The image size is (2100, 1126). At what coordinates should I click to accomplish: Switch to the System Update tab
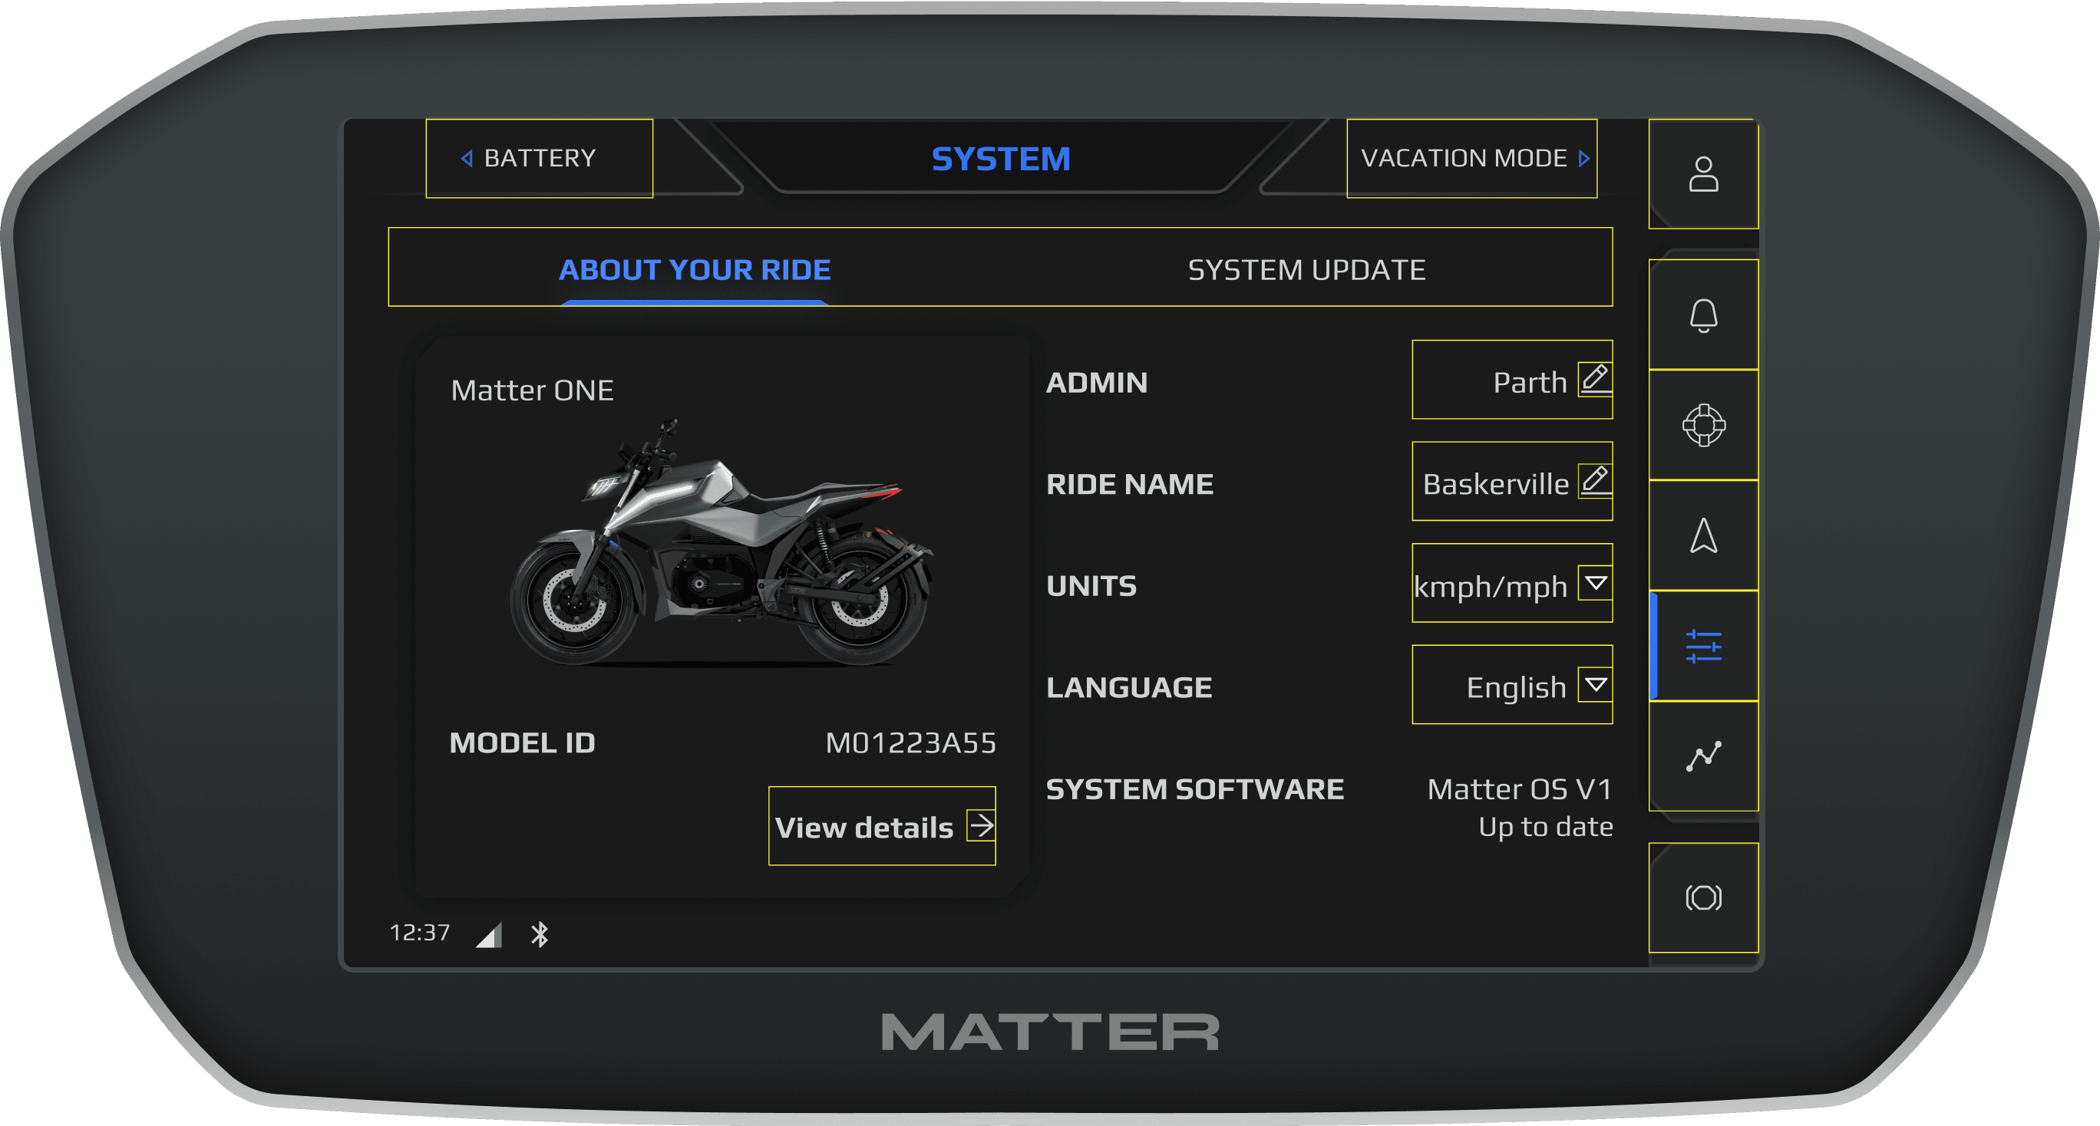pos(1307,269)
